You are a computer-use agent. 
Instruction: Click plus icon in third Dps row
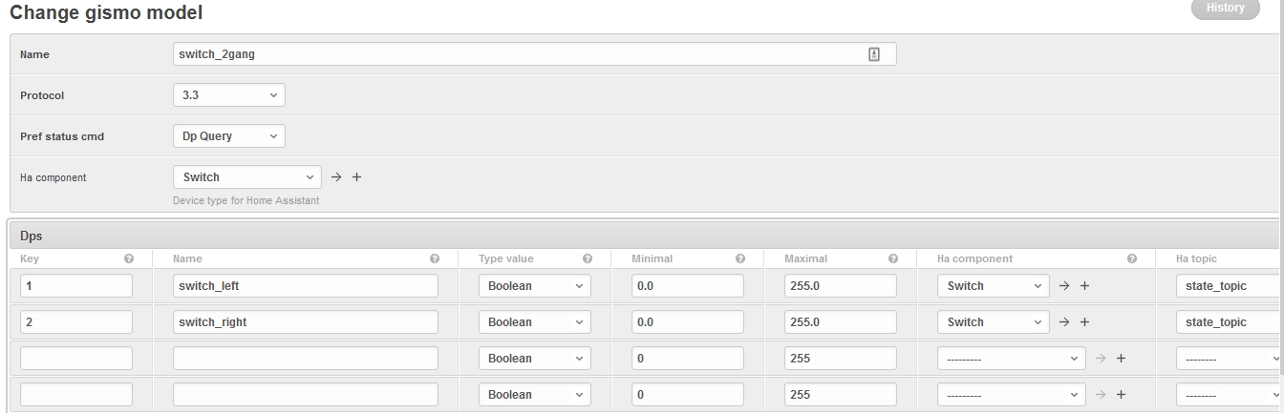click(1121, 359)
